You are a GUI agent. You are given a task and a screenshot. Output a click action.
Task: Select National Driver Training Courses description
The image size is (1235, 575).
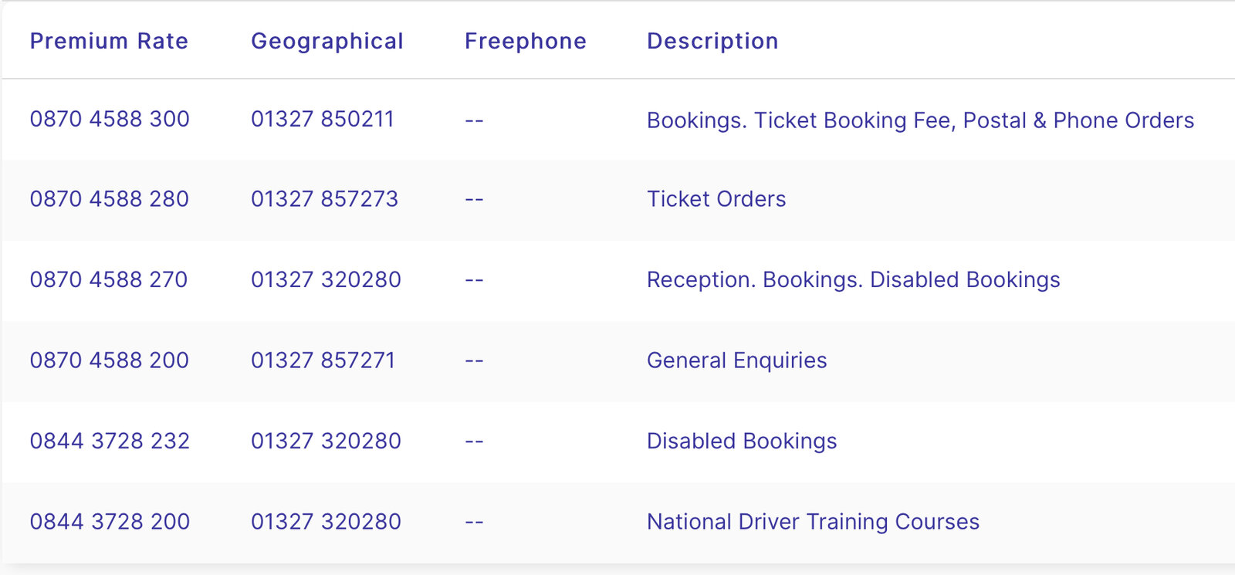(x=813, y=522)
